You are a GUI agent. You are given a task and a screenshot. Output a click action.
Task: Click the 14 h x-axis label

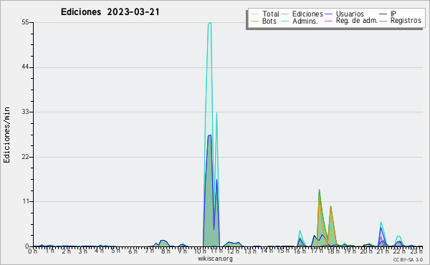click(x=267, y=251)
